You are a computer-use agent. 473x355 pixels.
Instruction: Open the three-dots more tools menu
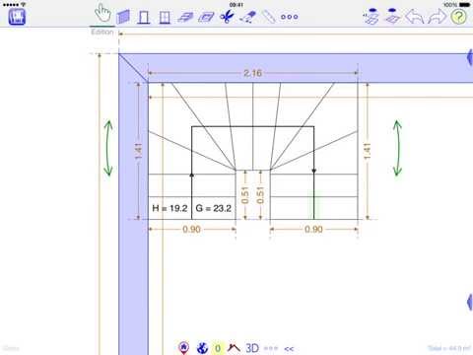click(290, 17)
